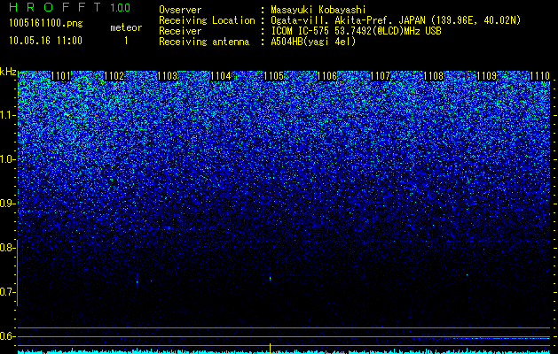558x354 pixels.
Task: Click the 1109 time marker label
Action: (x=486, y=76)
